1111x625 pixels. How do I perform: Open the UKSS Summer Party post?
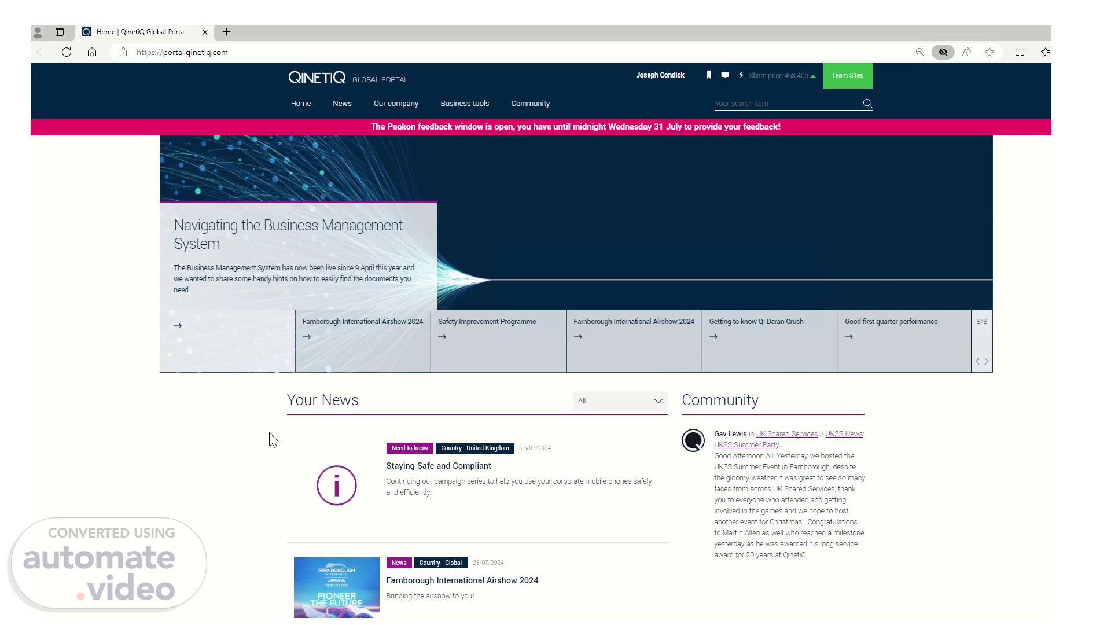click(x=746, y=445)
